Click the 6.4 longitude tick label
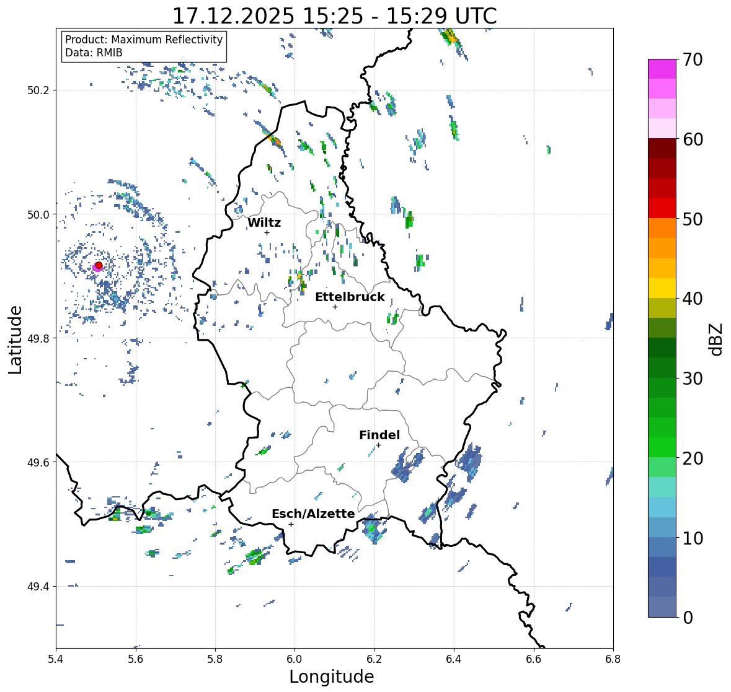Screen dimensions: 731x692 click(454, 659)
